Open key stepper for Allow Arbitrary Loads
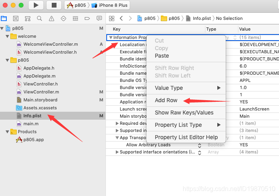 click(x=199, y=146)
